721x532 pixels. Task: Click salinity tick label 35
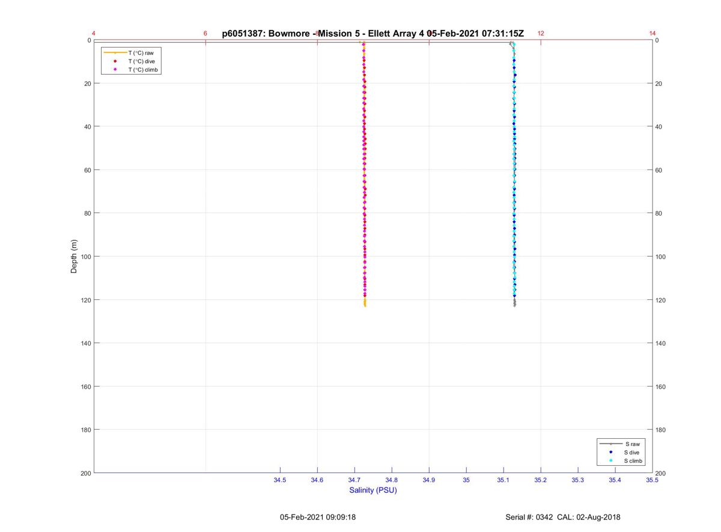tap(466, 480)
